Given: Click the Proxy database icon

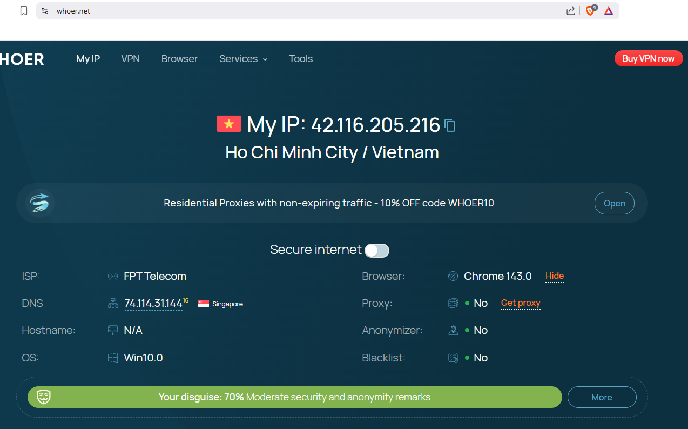Looking at the screenshot, I should [453, 303].
